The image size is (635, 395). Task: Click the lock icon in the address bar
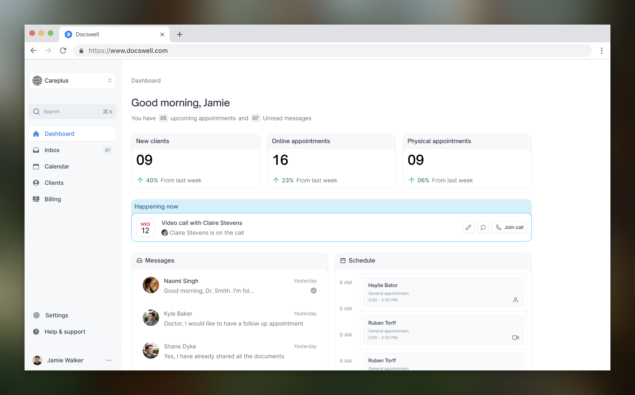81,51
